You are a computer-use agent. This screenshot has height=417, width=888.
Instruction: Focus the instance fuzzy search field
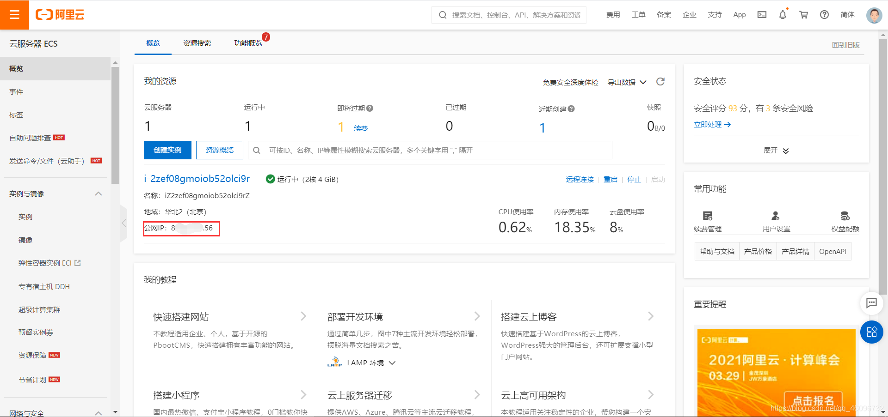pos(430,150)
